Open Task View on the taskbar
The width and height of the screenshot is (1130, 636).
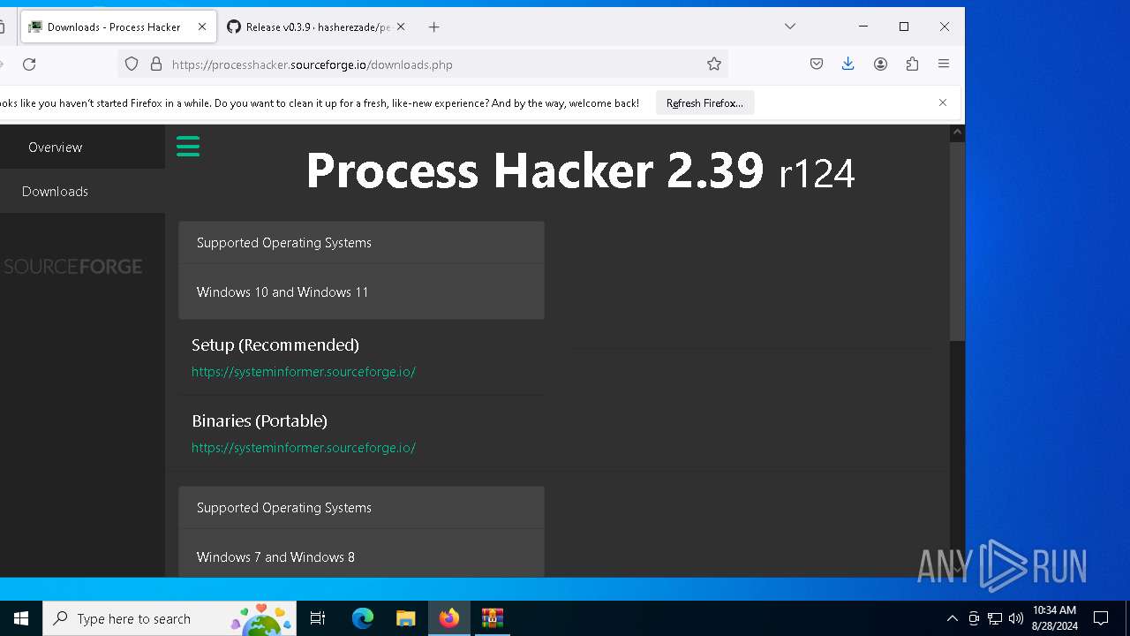[x=318, y=618]
